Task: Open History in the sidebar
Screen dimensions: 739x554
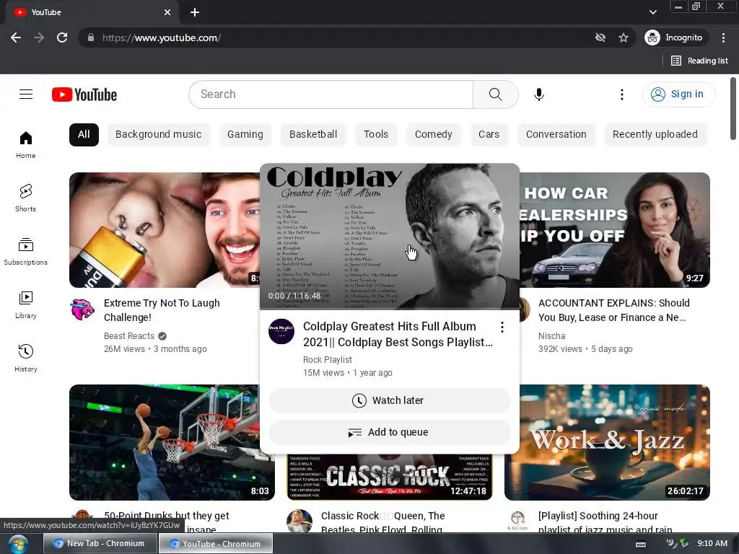Action: 26,358
